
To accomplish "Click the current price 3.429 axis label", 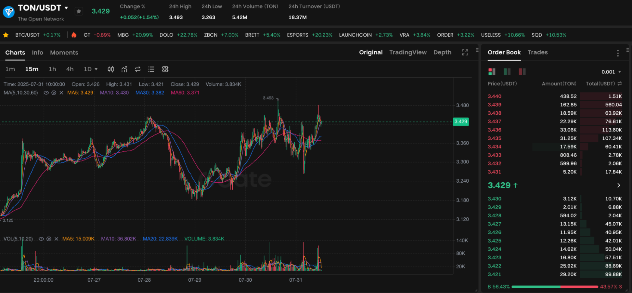I will click(x=461, y=121).
